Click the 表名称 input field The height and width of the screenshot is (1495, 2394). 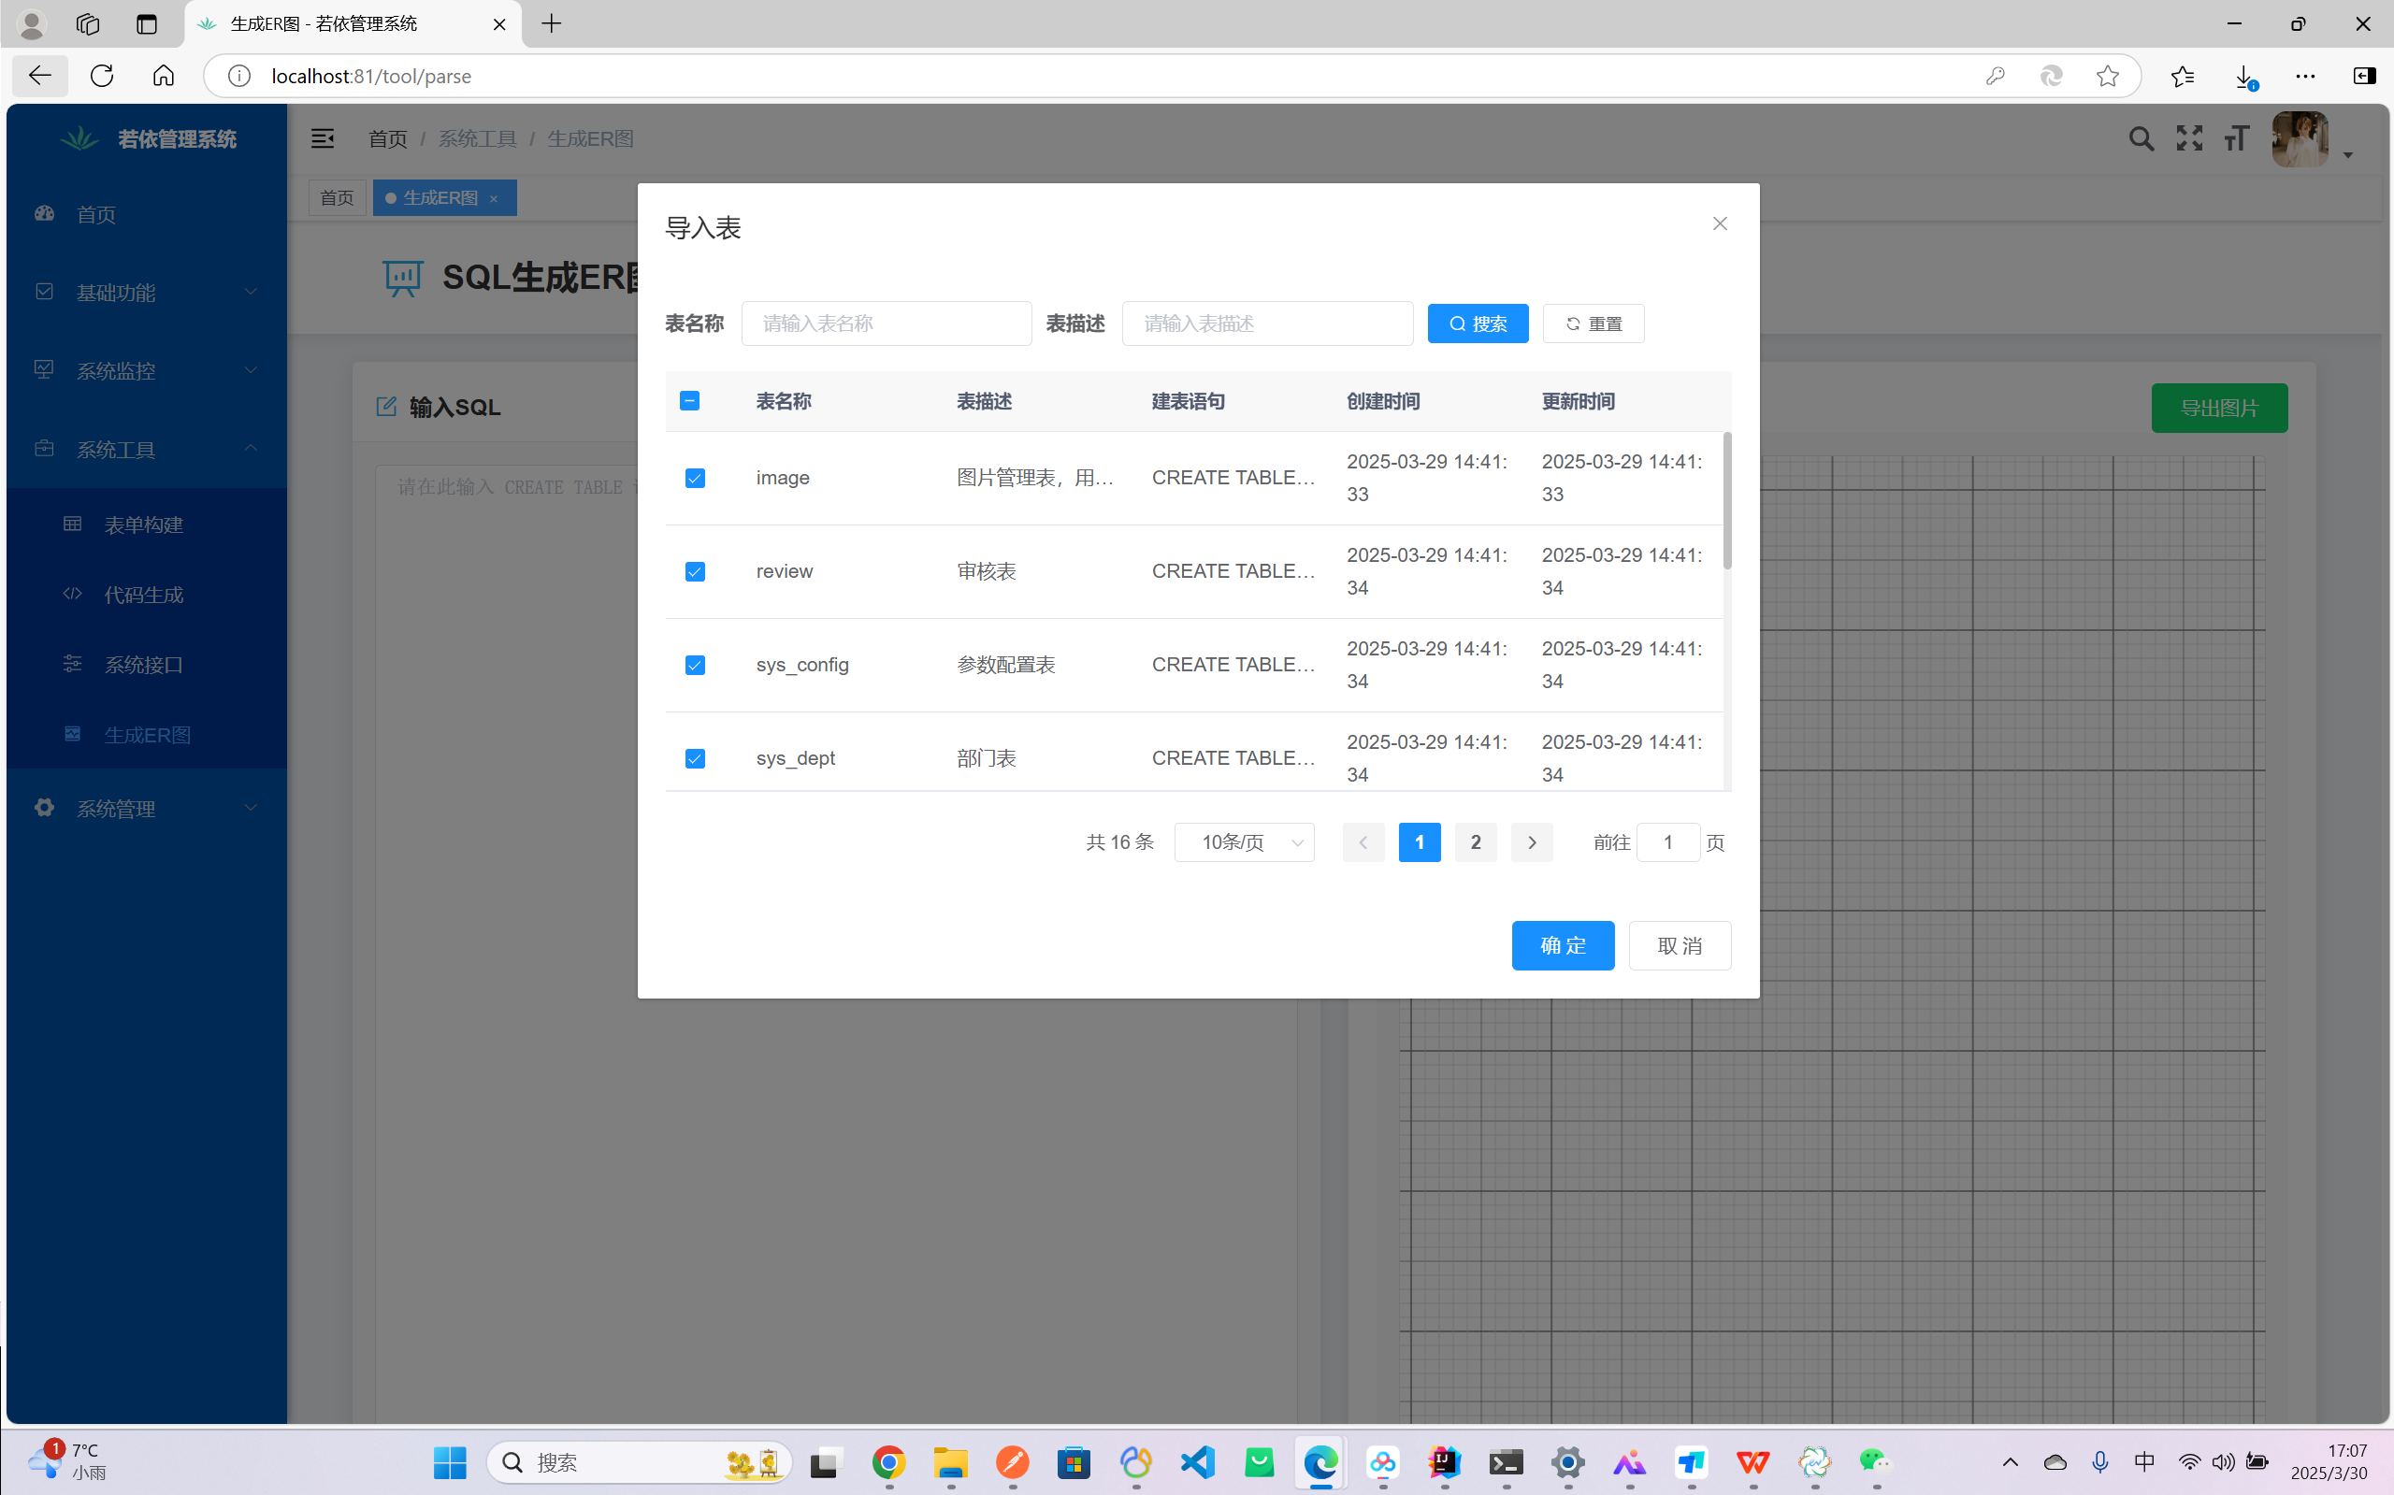(x=886, y=323)
